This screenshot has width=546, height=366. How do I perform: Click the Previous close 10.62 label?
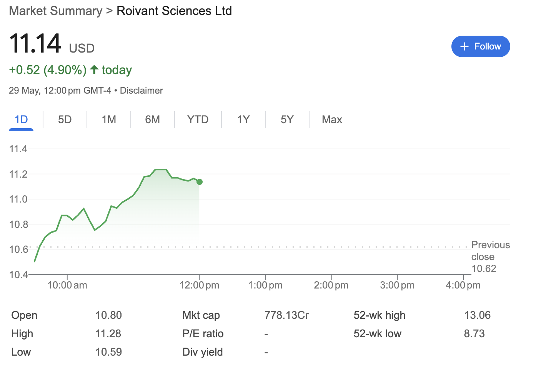[491, 257]
